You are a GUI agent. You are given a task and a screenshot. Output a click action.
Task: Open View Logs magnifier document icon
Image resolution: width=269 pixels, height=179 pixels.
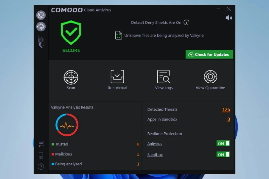pyautogui.click(x=164, y=77)
